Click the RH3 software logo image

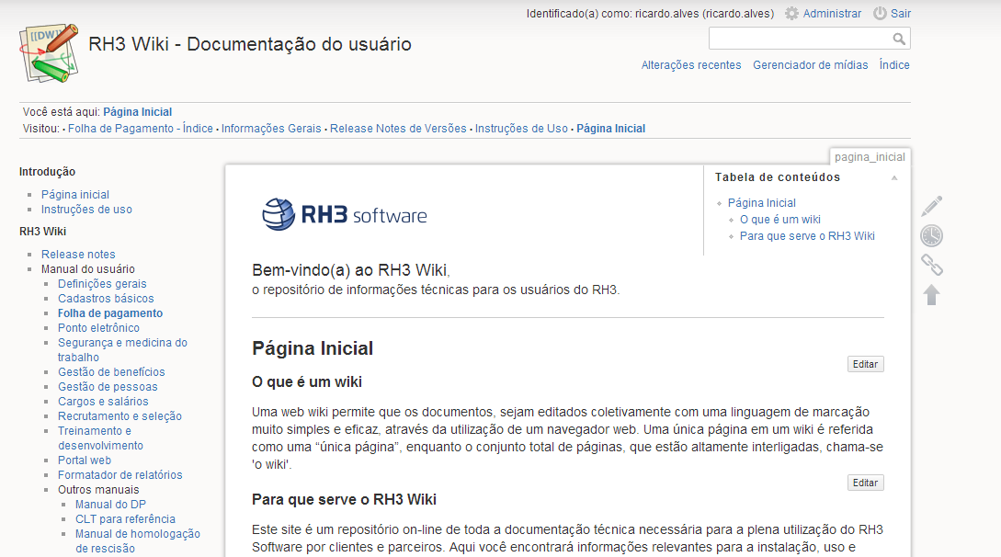click(345, 214)
